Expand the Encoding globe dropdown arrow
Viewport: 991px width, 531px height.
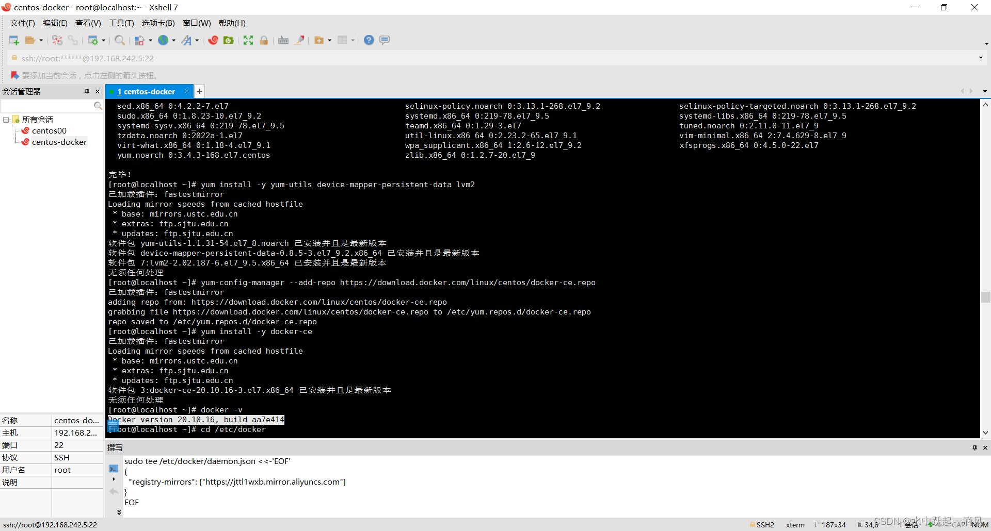(174, 40)
